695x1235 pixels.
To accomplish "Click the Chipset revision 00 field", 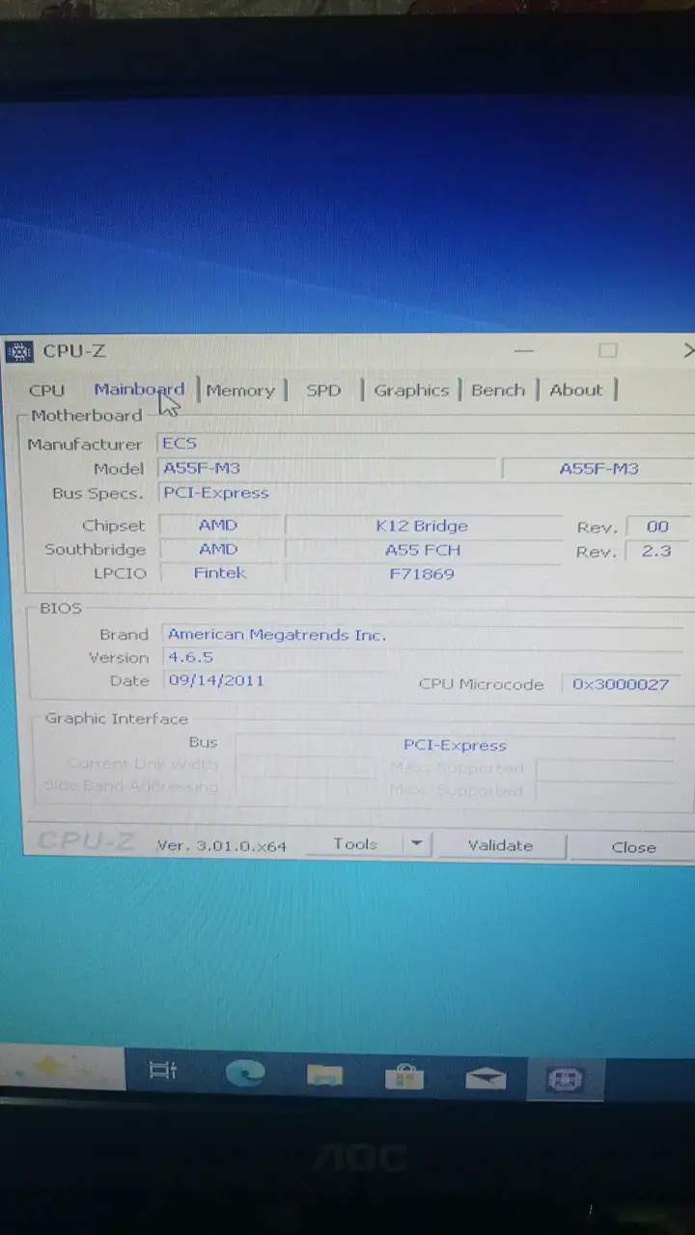I will [x=657, y=527].
